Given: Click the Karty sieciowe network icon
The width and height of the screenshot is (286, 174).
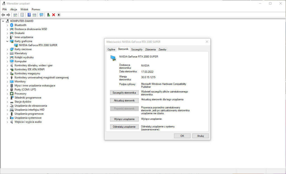Looking at the screenshot, I should [x=12, y=49].
